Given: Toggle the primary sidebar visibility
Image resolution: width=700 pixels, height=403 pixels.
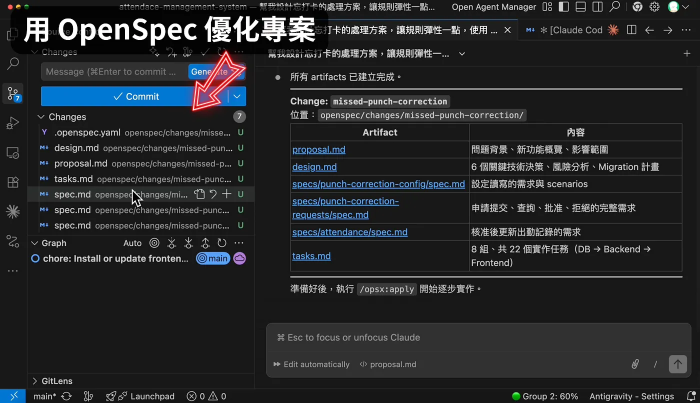Looking at the screenshot, I should point(563,7).
